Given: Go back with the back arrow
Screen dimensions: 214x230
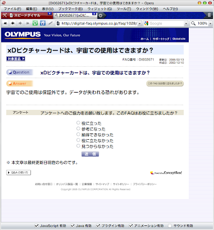Looking at the screenshot, I should (x=13, y=24).
